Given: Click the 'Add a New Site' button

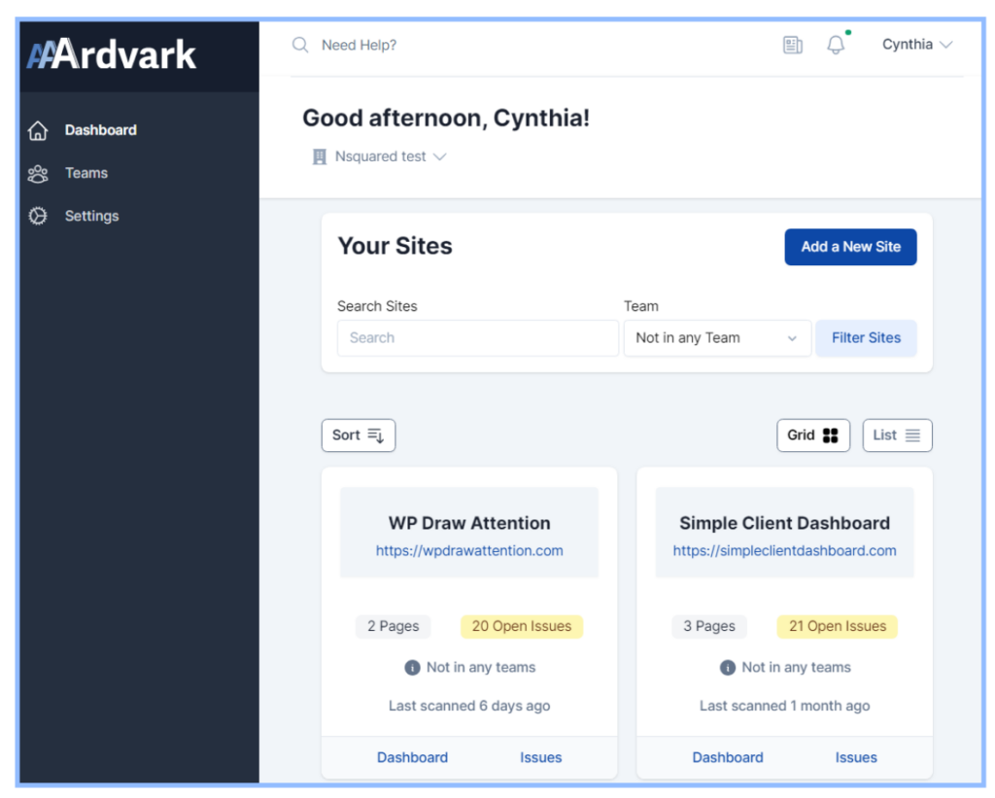Looking at the screenshot, I should [850, 247].
